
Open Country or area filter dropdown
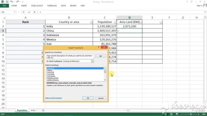click(91, 23)
